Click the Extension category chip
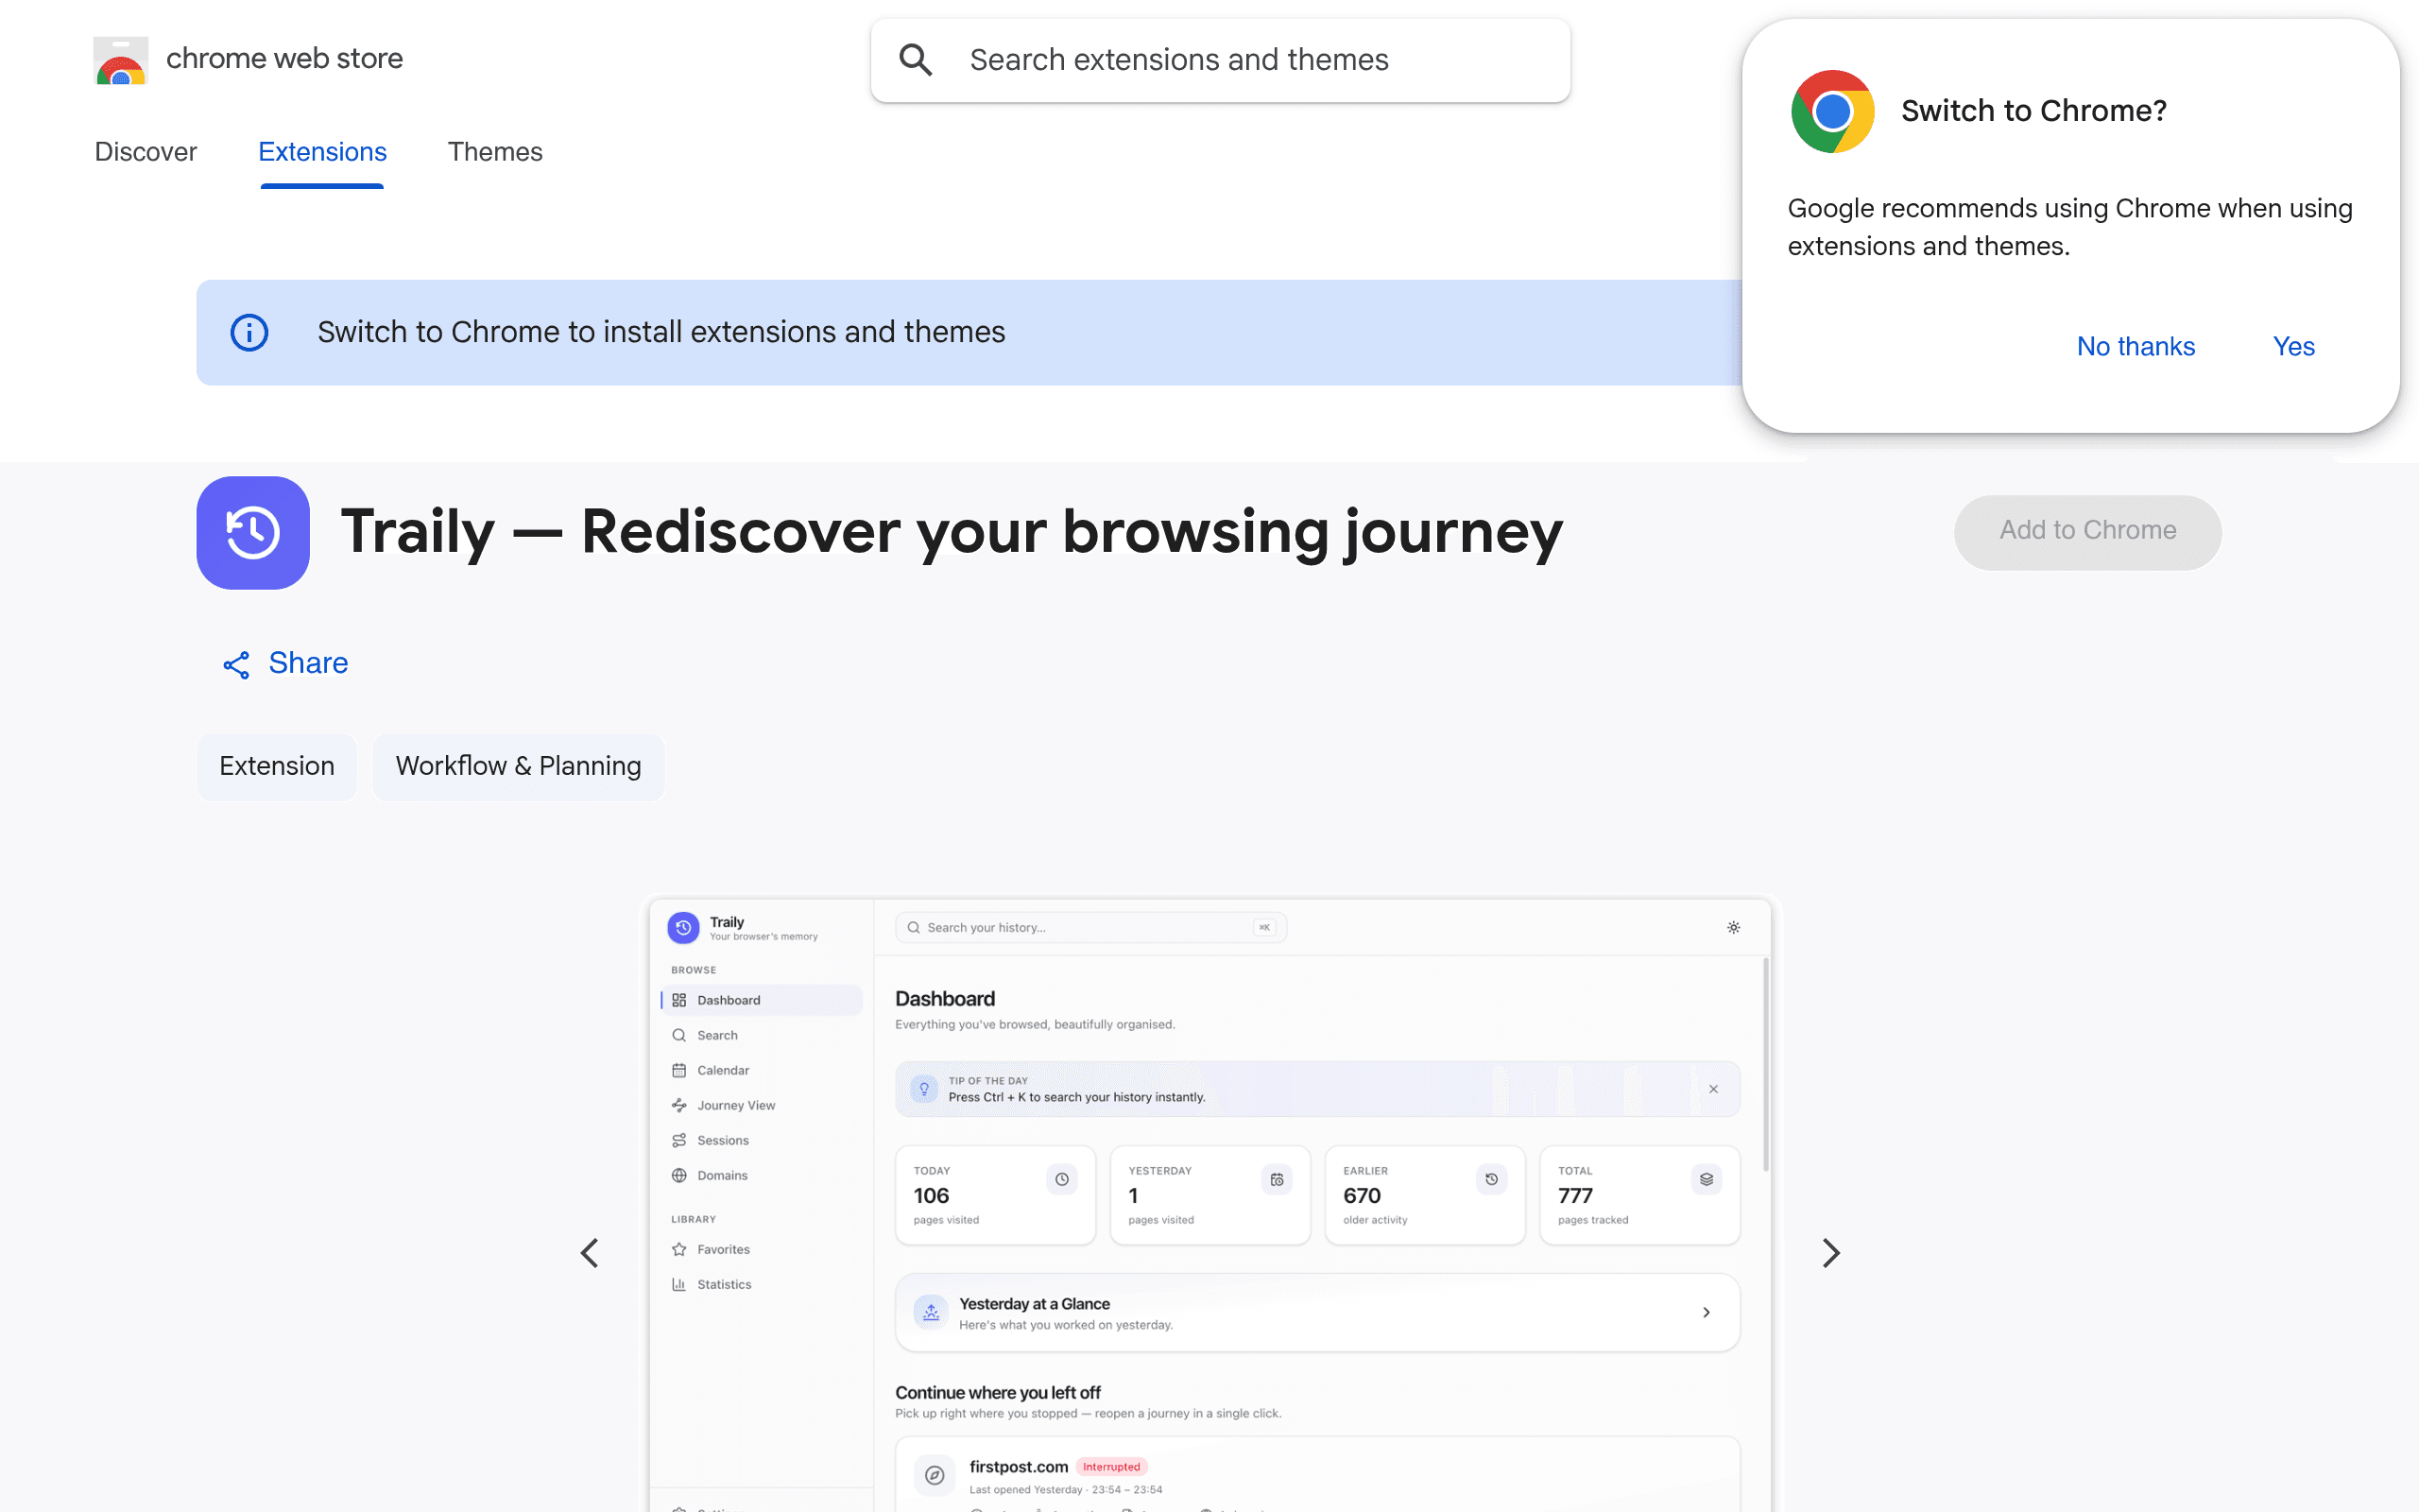The height and width of the screenshot is (1512, 2419). tap(277, 766)
